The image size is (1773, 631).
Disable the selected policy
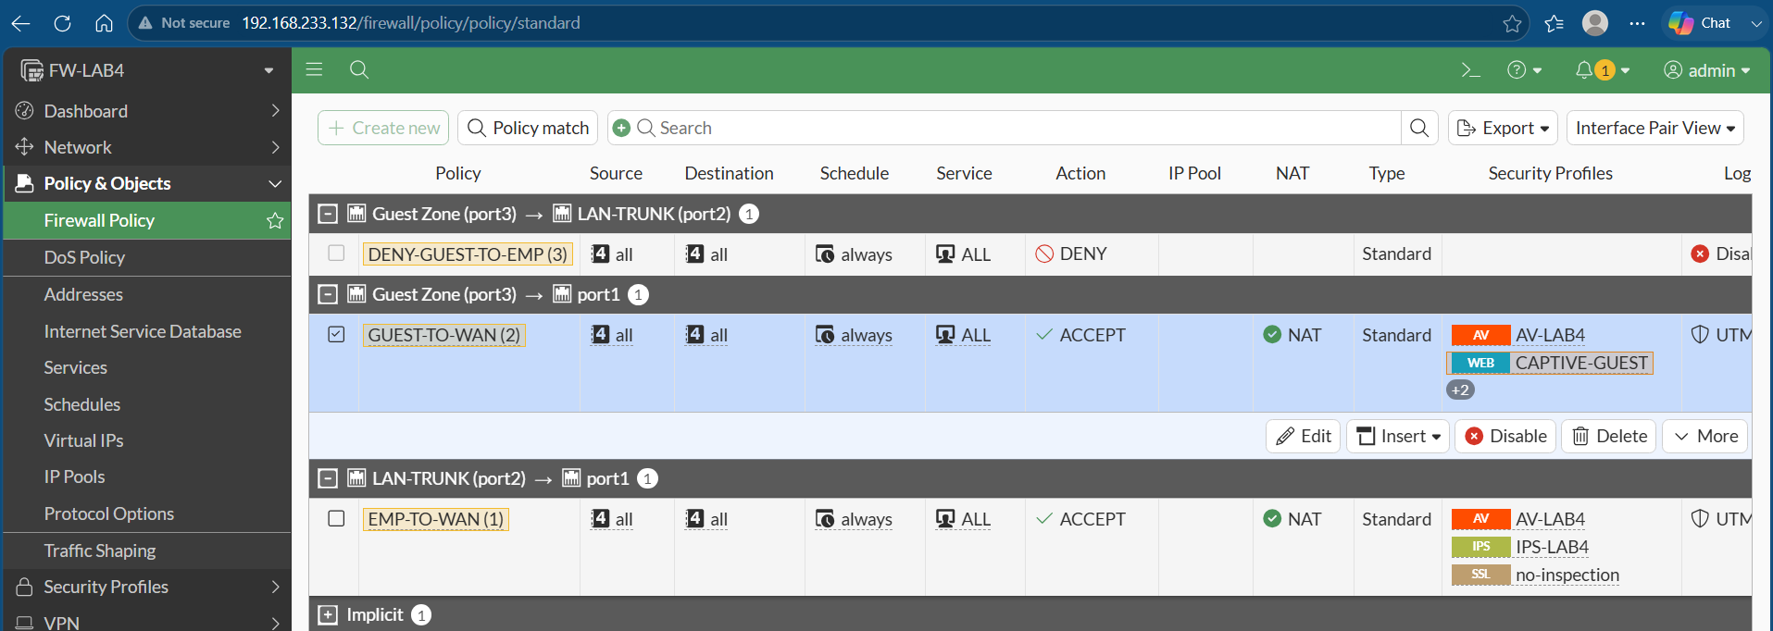[1505, 436]
